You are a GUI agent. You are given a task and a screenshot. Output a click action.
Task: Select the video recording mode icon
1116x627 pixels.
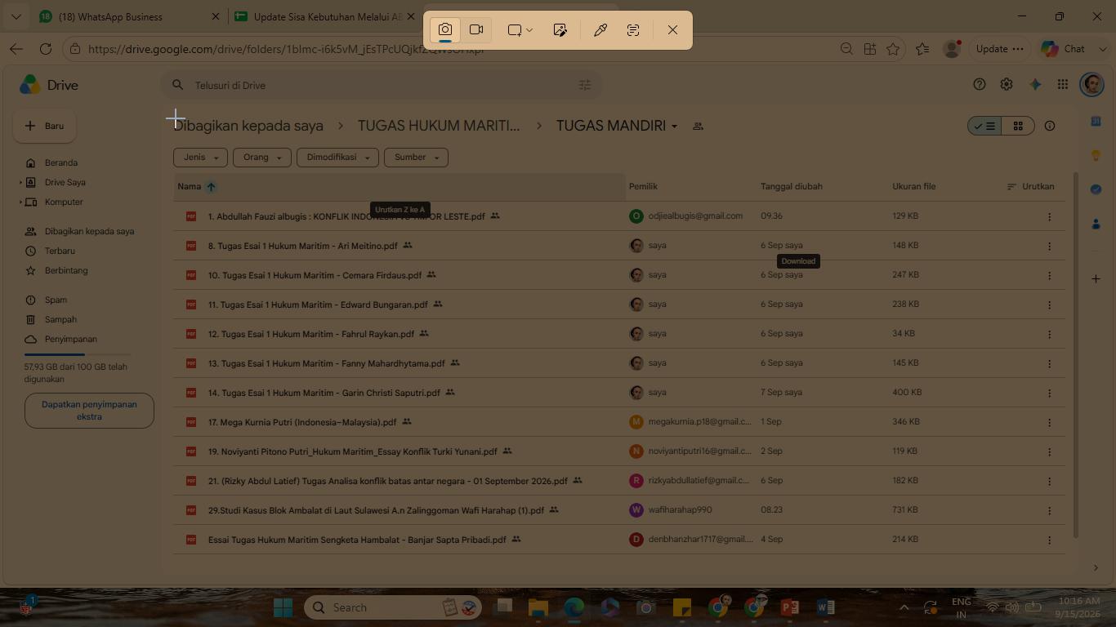476,30
